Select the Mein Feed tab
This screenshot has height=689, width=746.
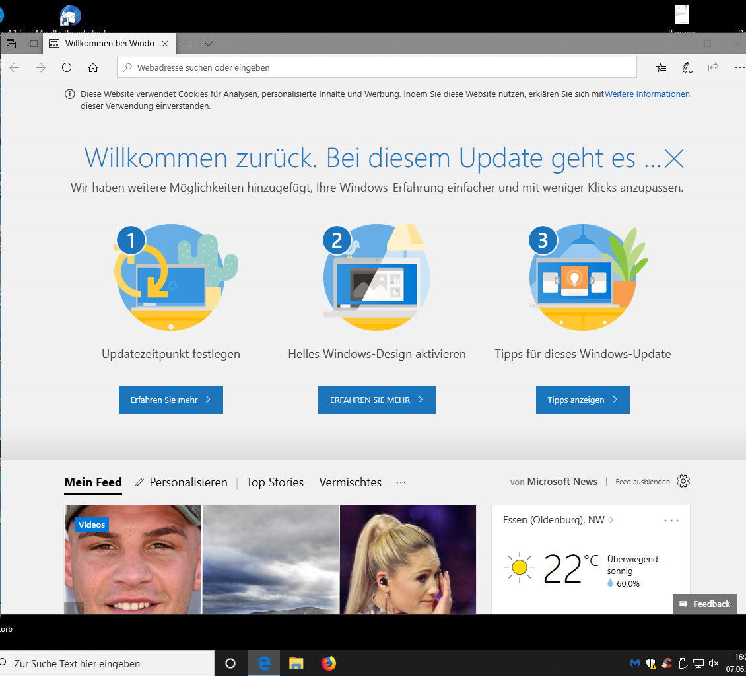coord(93,482)
